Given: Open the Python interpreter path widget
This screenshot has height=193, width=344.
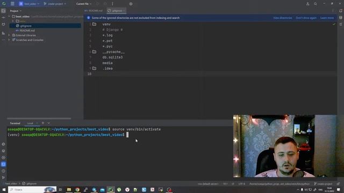Looking at the screenshot, I should pos(279,184).
